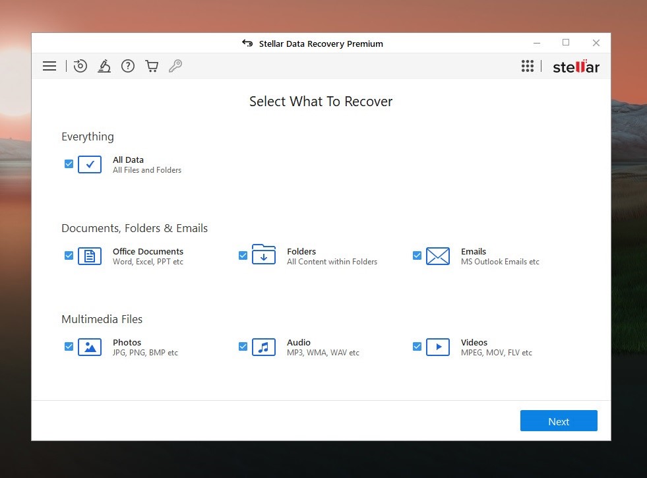Toggle the Office Documents checkbox
This screenshot has width=647, height=478.
point(69,256)
